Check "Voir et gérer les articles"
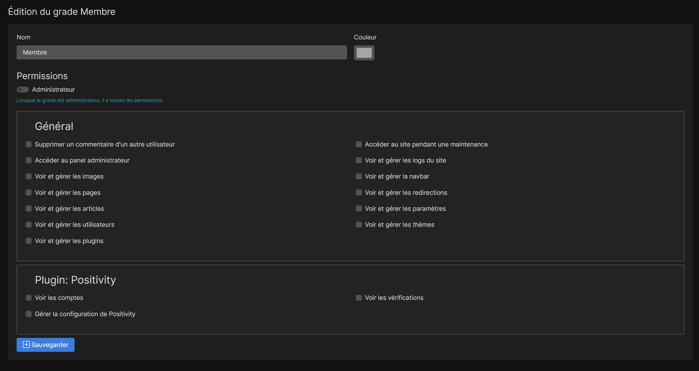 tap(29, 208)
